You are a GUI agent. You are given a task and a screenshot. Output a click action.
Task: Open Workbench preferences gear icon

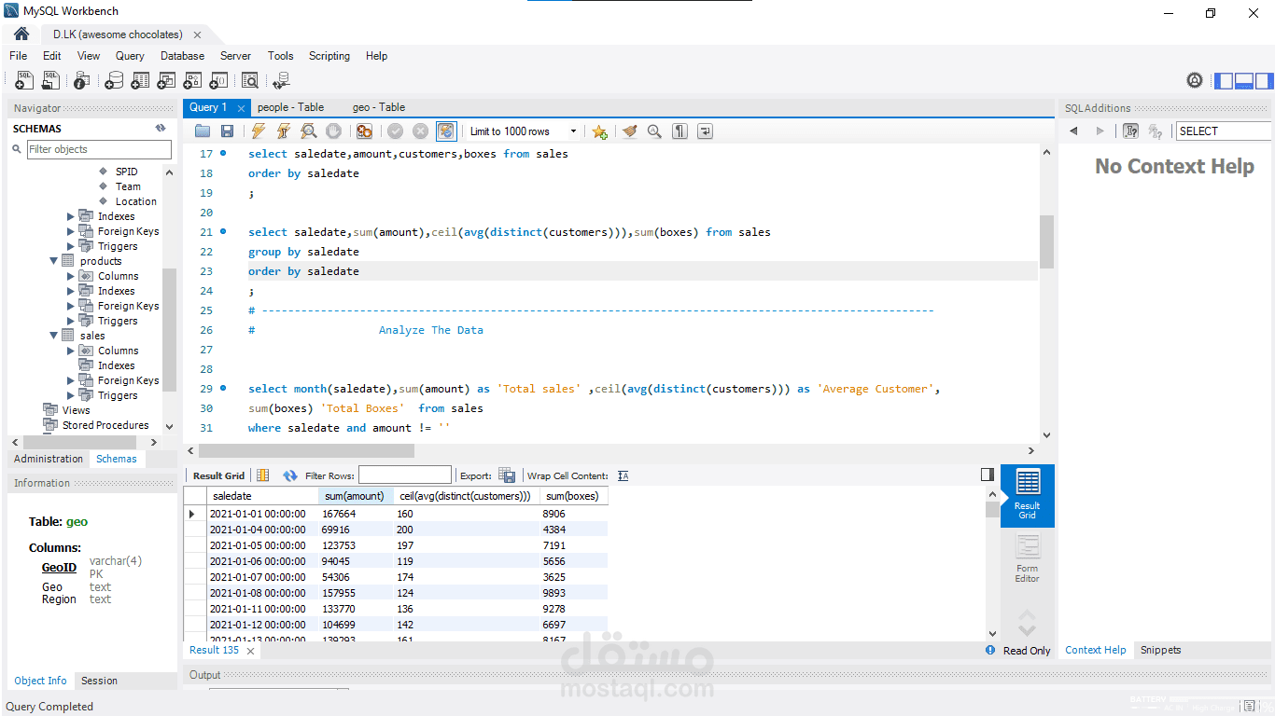point(1195,80)
